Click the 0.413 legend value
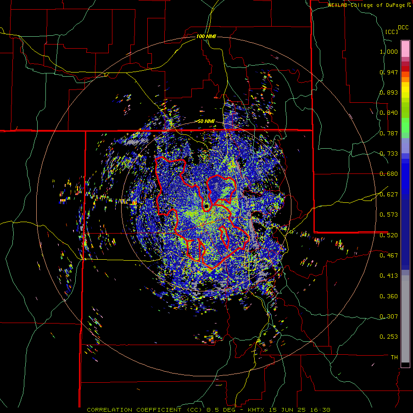The width and height of the screenshot is (413, 413). click(x=389, y=275)
